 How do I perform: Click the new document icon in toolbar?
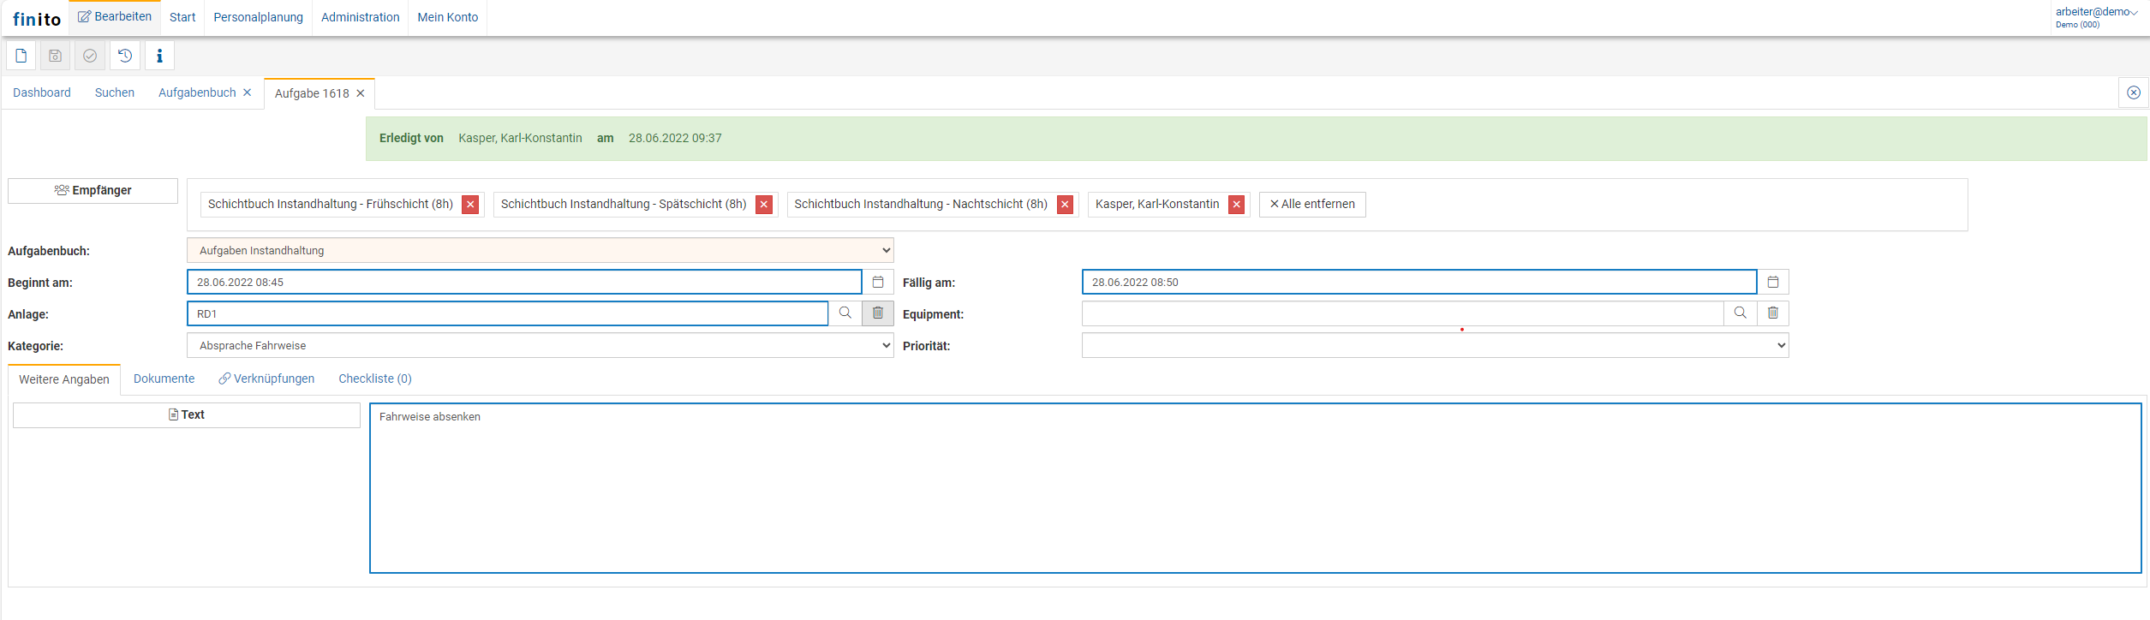pyautogui.click(x=21, y=57)
